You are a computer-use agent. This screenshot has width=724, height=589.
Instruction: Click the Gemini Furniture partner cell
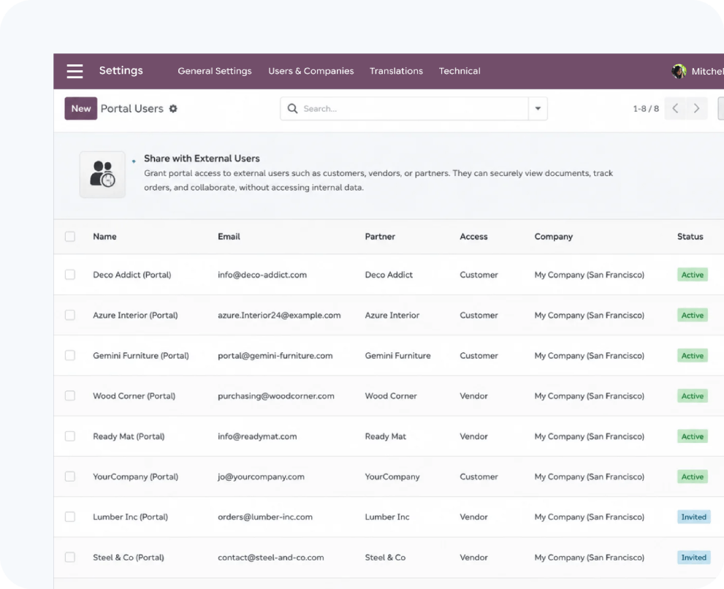(397, 356)
